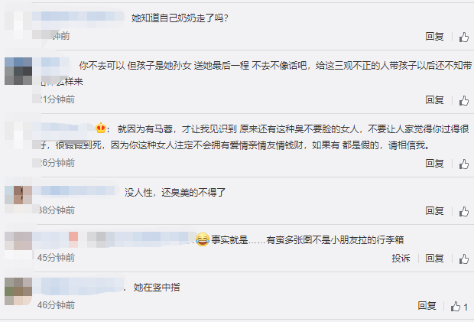Reply to the comment 她知道自己奶奶走了吗

[x=434, y=37]
